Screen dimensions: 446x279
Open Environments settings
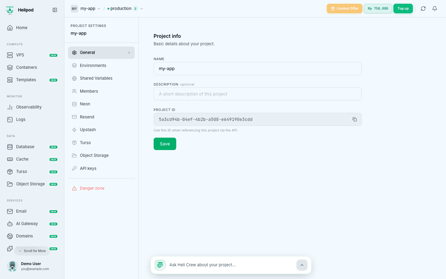(x=101, y=65)
